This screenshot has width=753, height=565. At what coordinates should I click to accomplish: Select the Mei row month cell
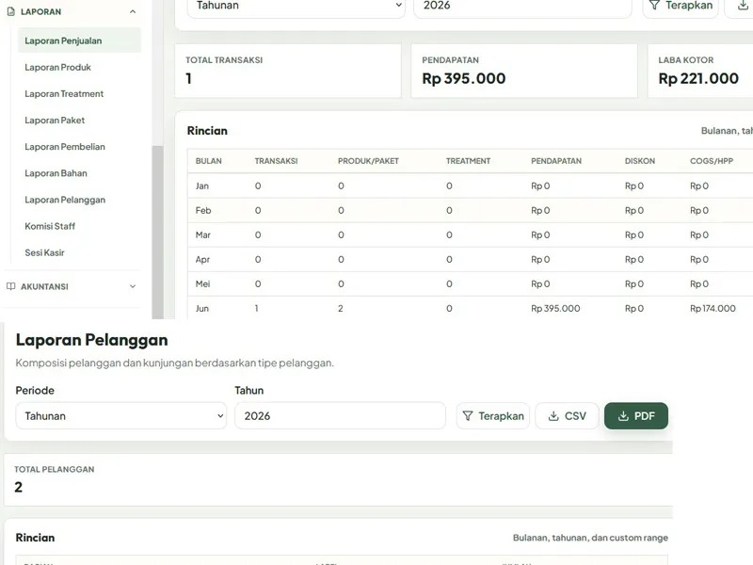[x=202, y=284]
